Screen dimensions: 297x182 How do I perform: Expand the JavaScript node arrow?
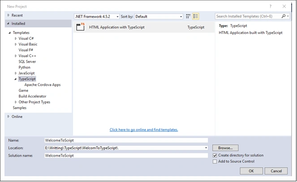pos(16,73)
